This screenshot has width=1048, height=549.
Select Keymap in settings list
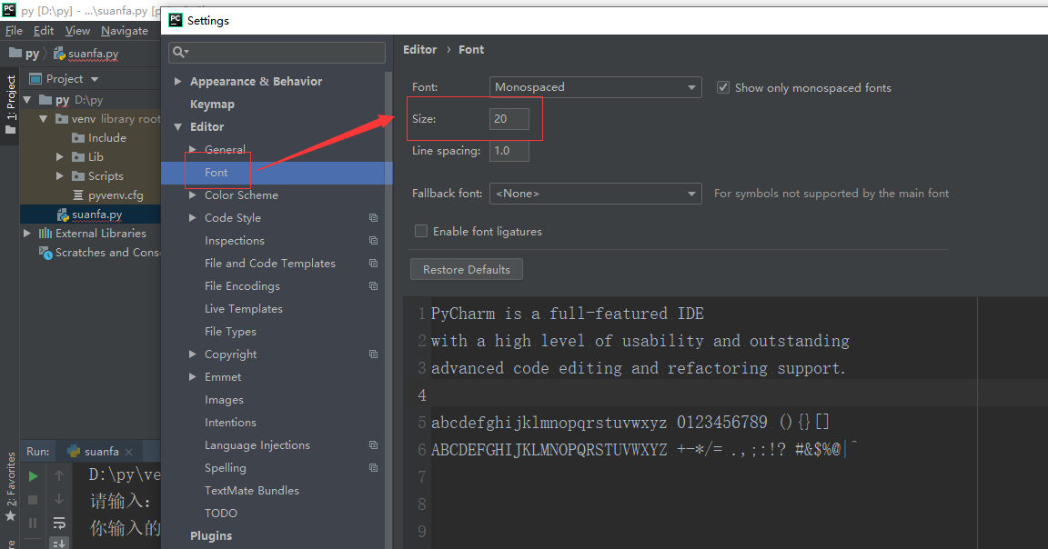coord(212,105)
